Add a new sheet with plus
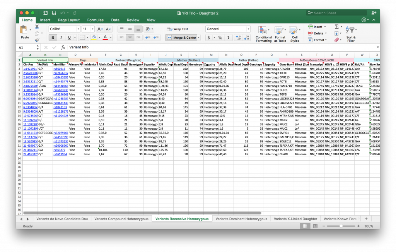396x252 pixels. (366, 219)
